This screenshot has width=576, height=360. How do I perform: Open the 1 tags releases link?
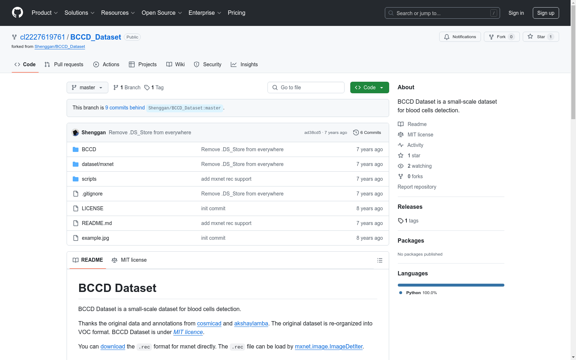pos(408,221)
